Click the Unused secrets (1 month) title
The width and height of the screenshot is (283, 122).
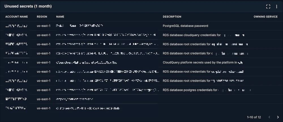point(28,6)
